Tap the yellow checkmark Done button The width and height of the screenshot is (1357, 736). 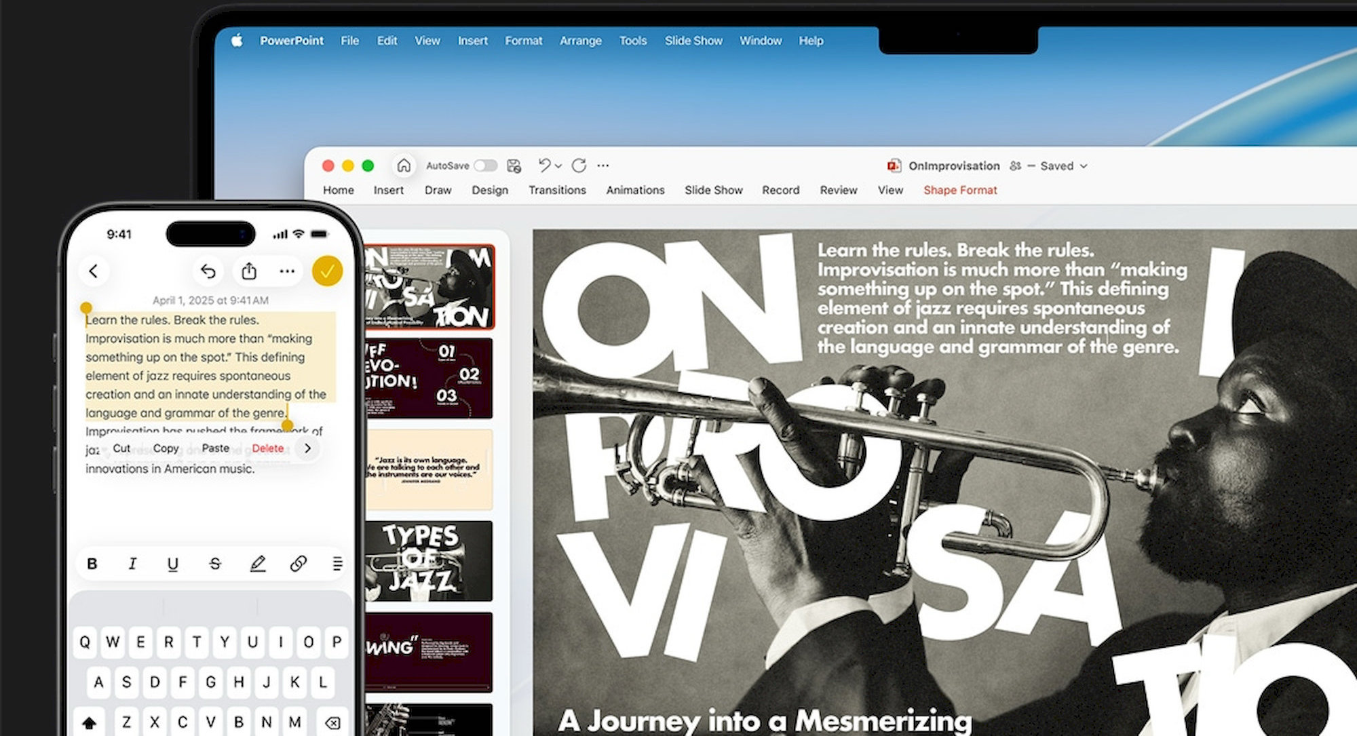pyautogui.click(x=327, y=271)
